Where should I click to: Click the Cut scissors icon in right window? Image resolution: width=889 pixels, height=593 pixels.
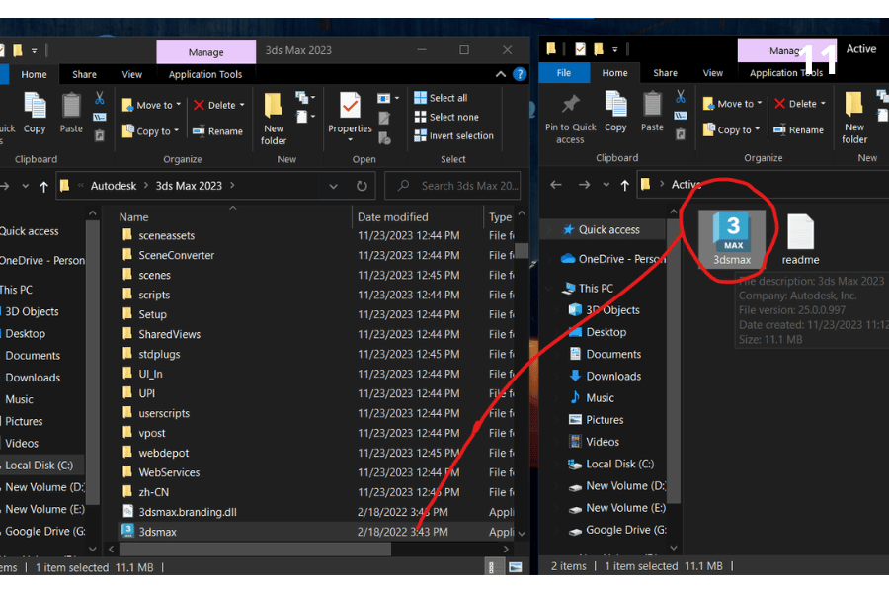click(x=680, y=97)
